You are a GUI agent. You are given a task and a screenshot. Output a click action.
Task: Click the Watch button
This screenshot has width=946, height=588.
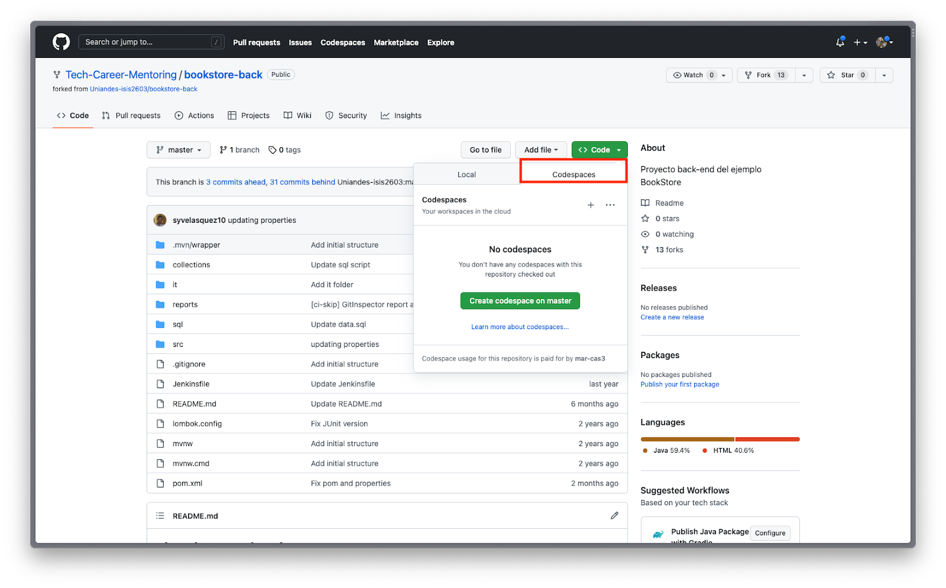[699, 75]
